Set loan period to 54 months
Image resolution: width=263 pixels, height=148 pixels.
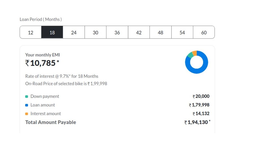[182, 33]
